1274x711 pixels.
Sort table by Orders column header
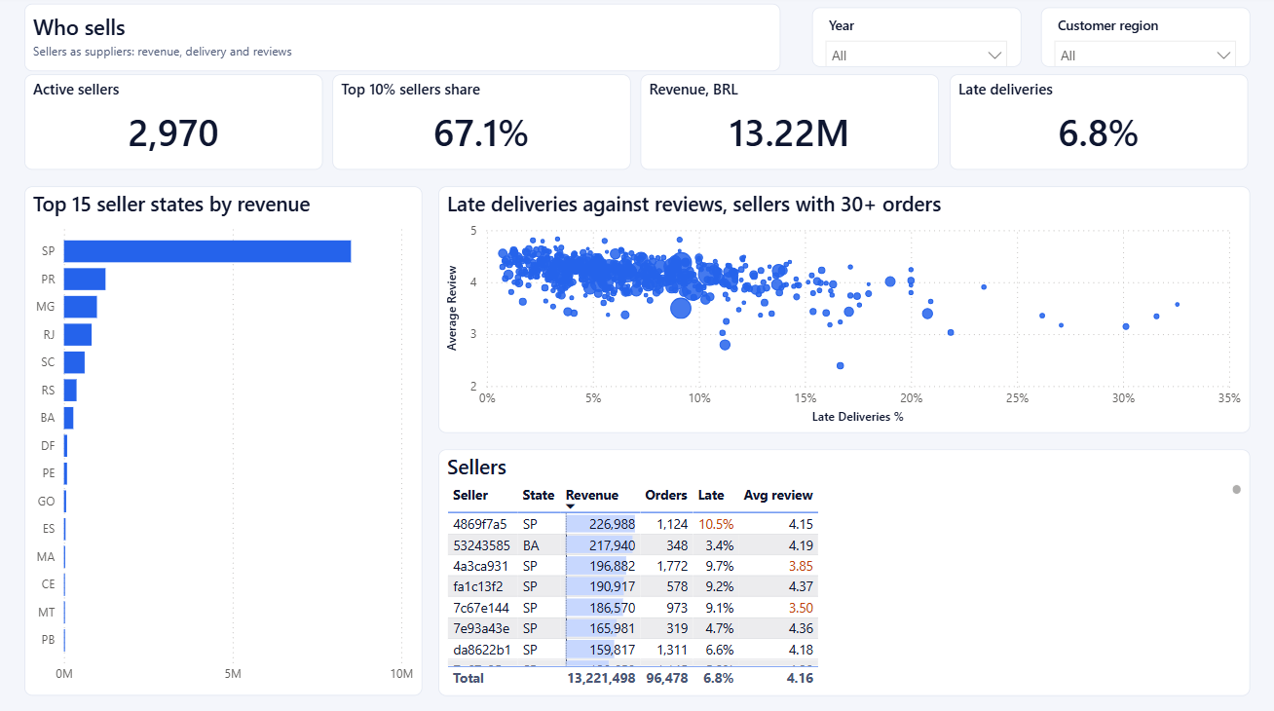tap(666, 495)
